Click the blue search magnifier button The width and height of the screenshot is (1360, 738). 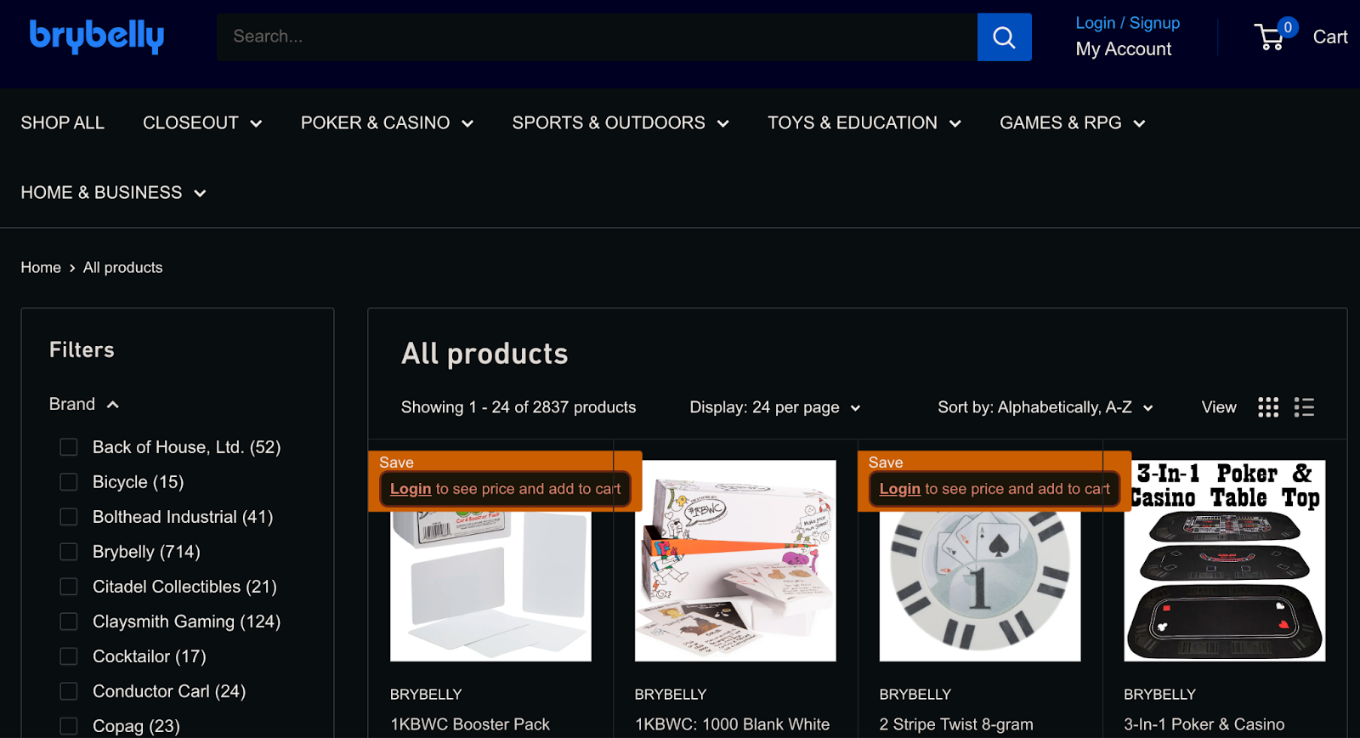click(1004, 37)
